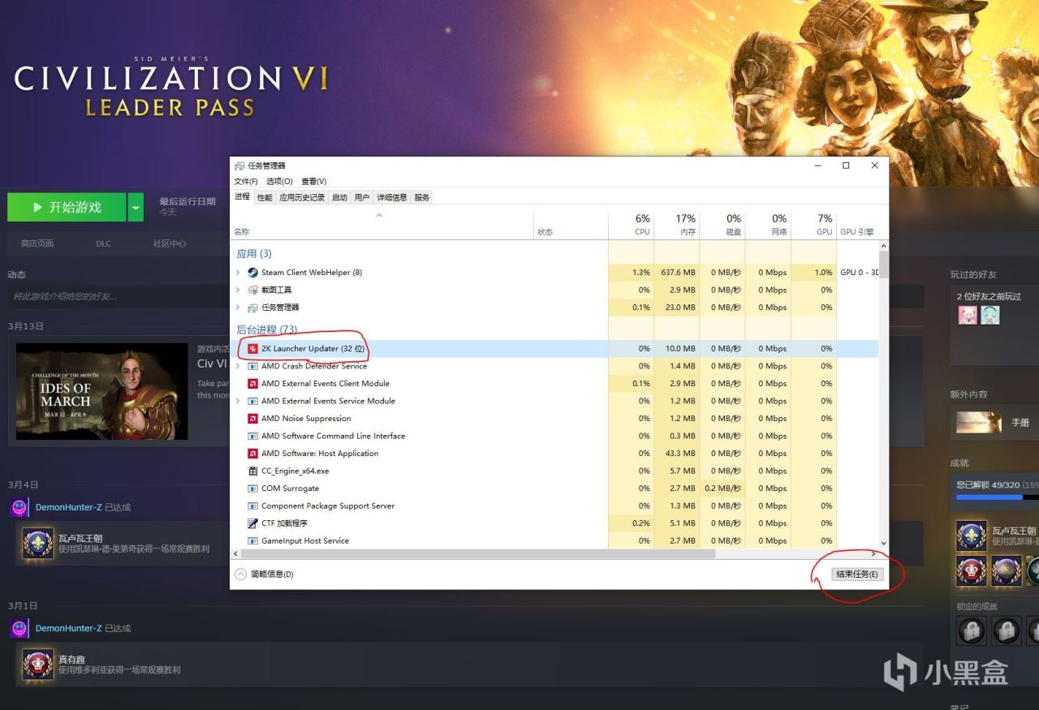This screenshot has height=710, width=1039.
Task: Switch to the 应用历史记录 tab
Action: (302, 197)
